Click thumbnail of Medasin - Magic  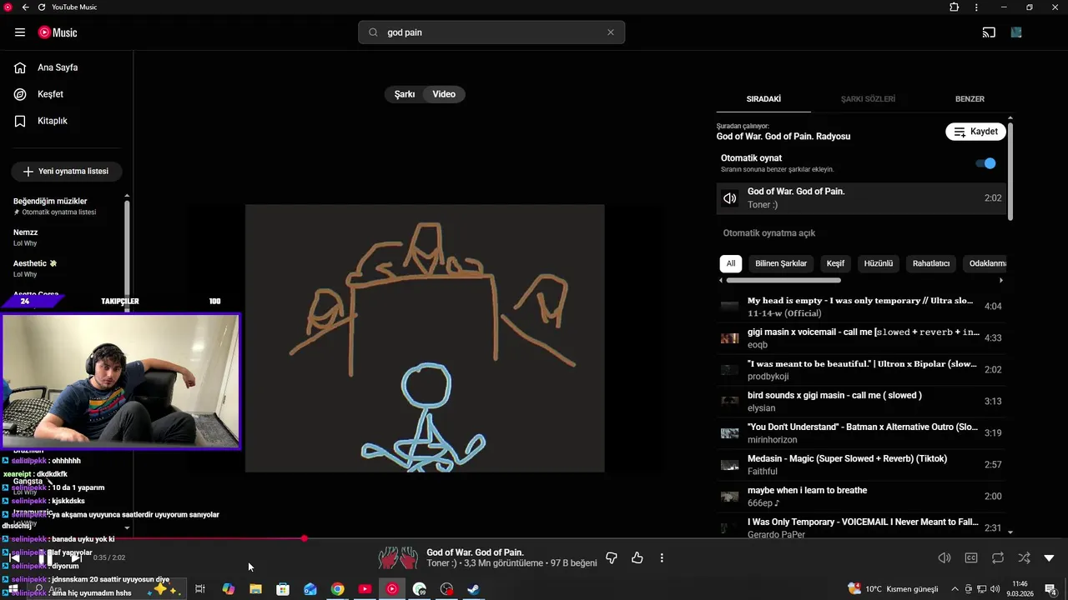730,465
